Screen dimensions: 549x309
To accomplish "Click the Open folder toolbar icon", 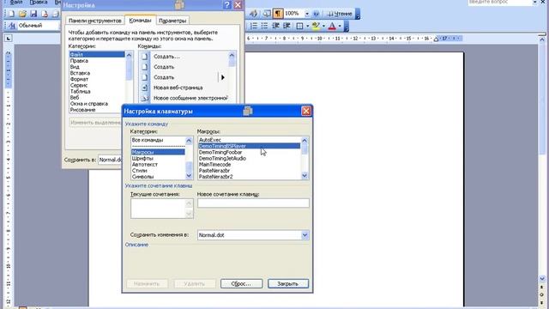I will tap(22, 14).
